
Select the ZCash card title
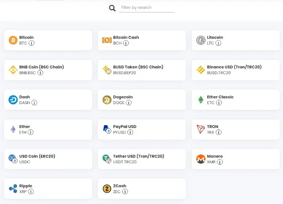pos(120,186)
